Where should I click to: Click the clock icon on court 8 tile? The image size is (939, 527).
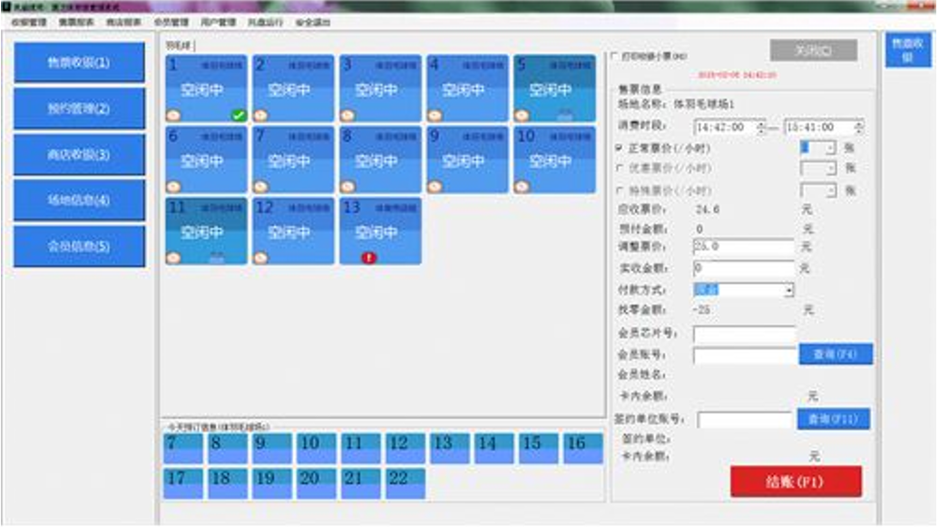[347, 186]
